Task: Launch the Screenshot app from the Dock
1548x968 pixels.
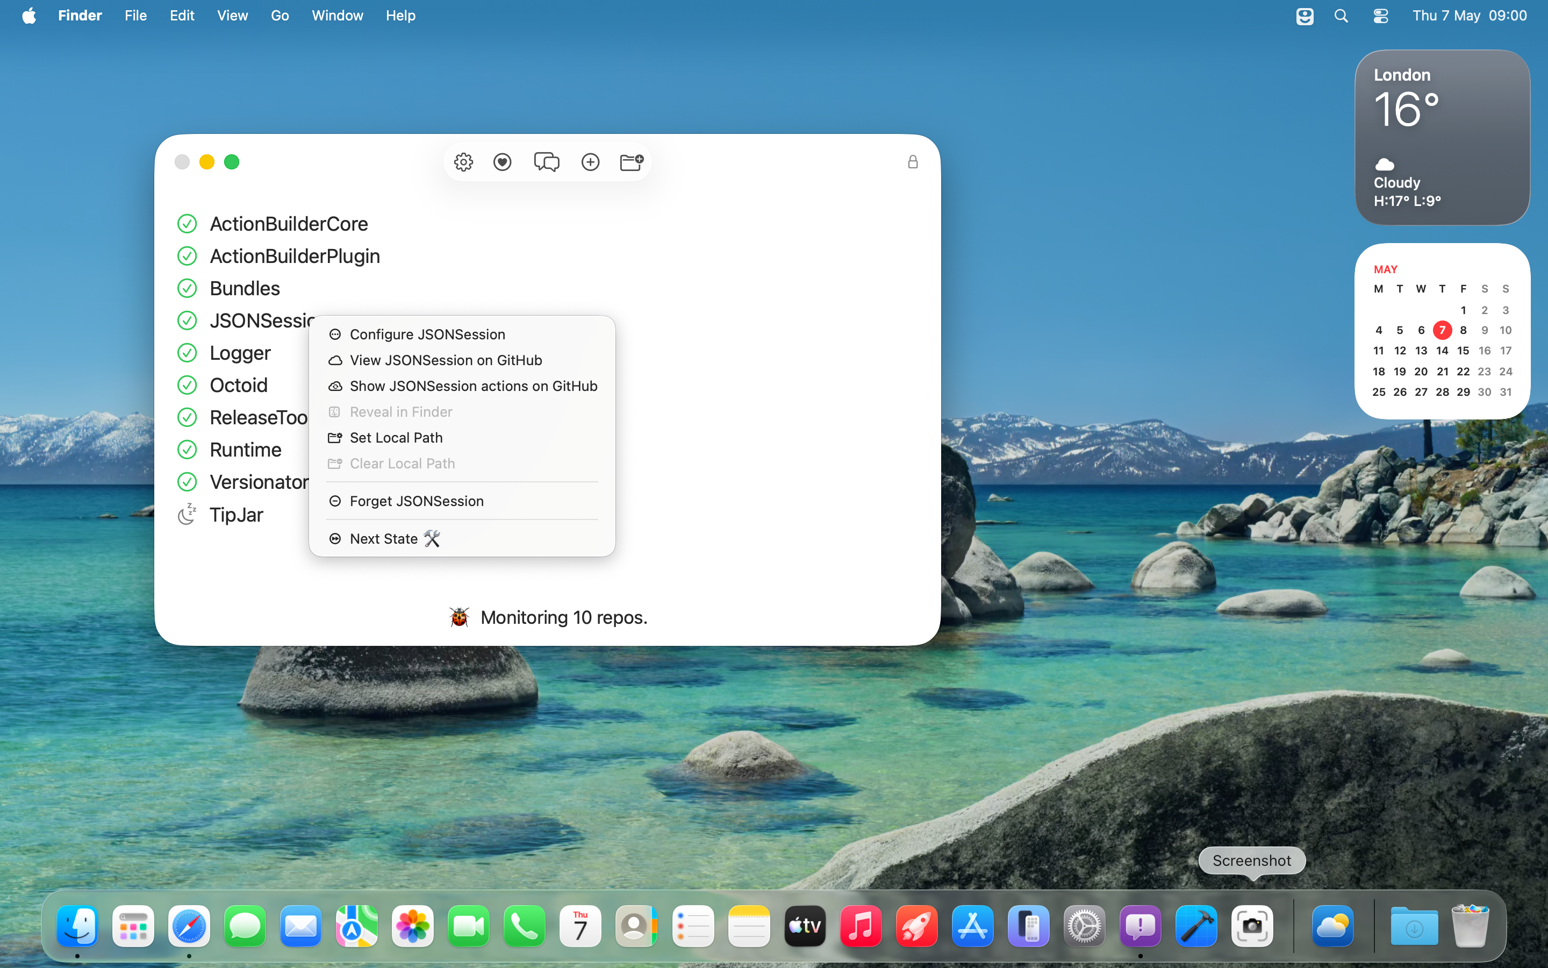Action: point(1252,926)
